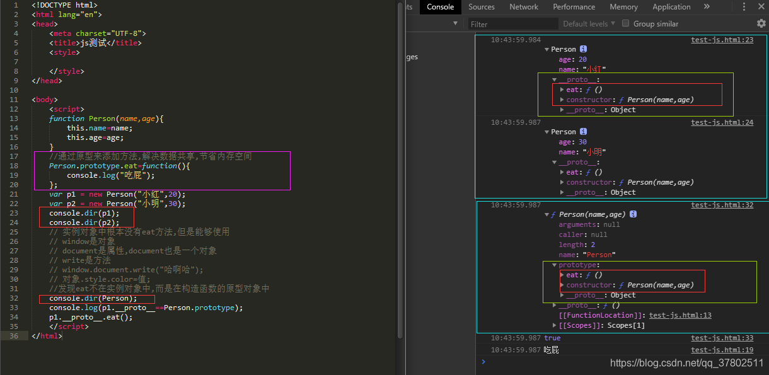Click 'age: 30' property row
Screen dimensions: 769x375
572,142
